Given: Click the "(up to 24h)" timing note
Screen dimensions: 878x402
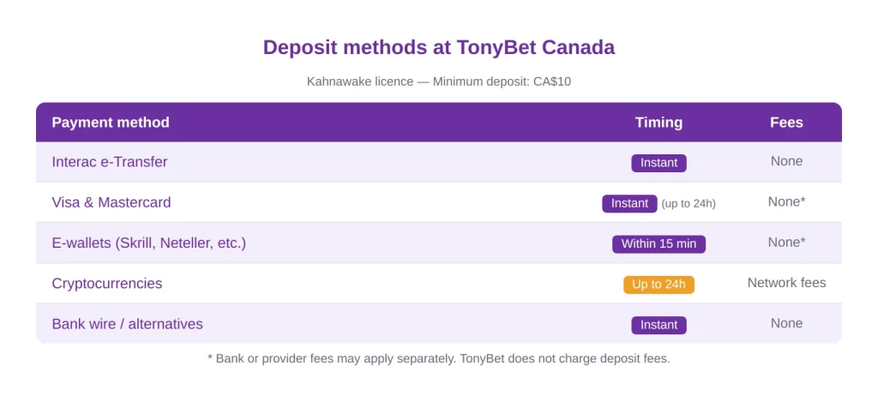Looking at the screenshot, I should pos(689,203).
